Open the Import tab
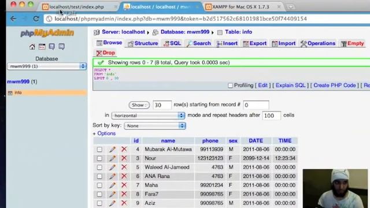The height and width of the screenshot is (208, 370). (x=283, y=43)
